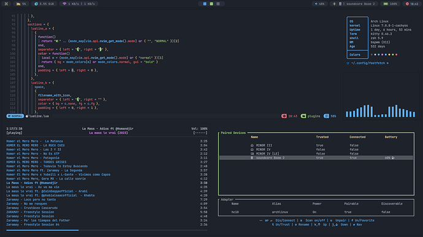
Task: Click the [playing] status in music player
Action: (x=14, y=133)
